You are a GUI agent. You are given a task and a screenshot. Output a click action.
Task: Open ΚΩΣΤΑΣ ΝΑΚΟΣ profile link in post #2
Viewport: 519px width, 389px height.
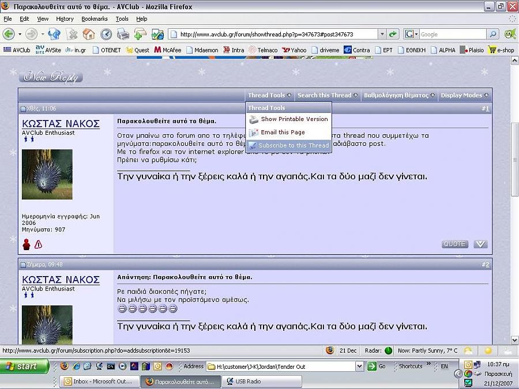(x=61, y=280)
